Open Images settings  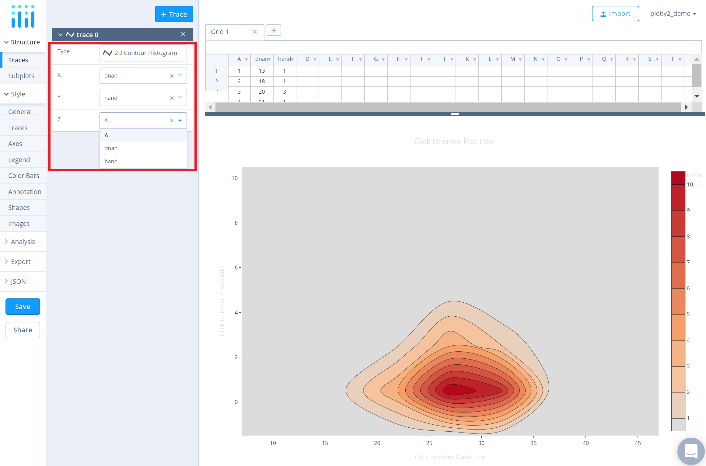[23, 224]
